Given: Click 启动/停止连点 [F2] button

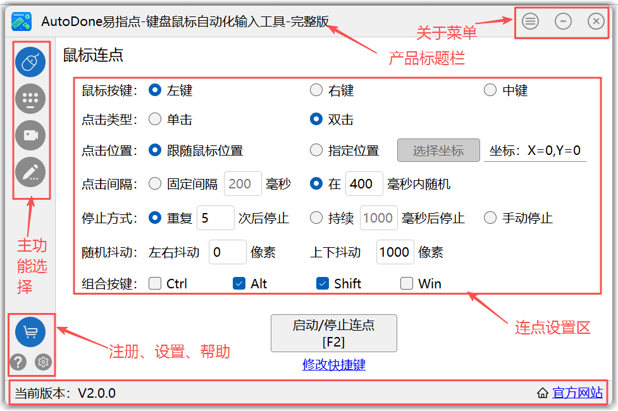Looking at the screenshot, I should (334, 333).
